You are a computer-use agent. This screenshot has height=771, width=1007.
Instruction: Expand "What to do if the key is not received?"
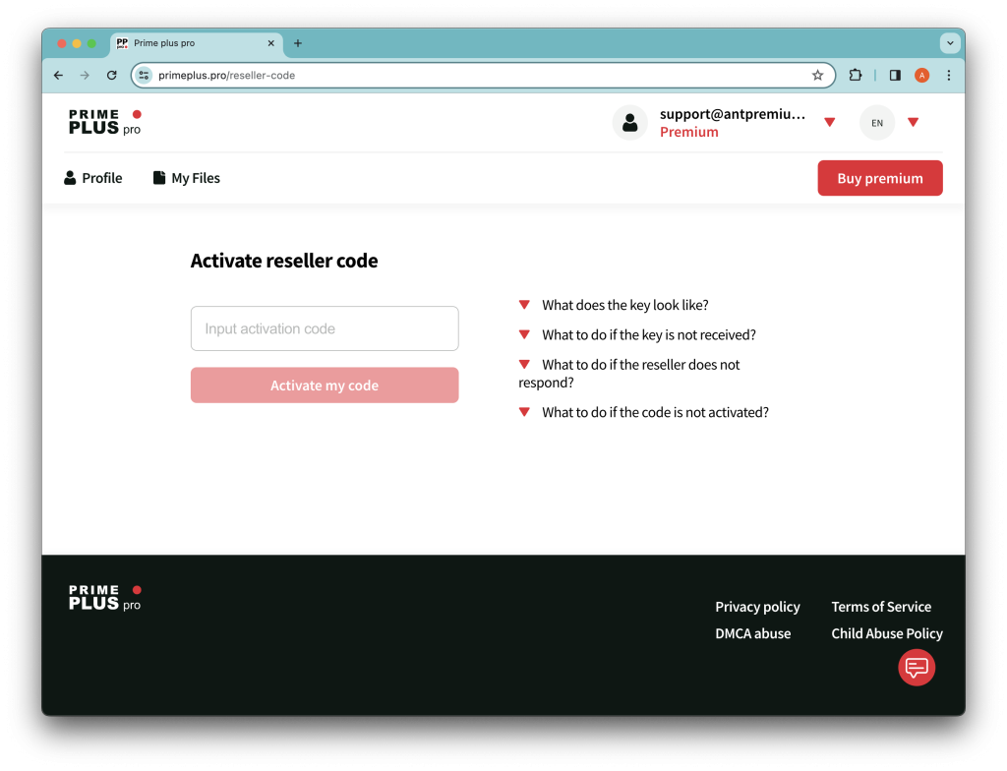point(648,334)
